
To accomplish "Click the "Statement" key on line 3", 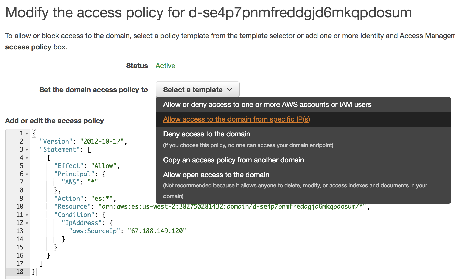I will click(x=60, y=149).
